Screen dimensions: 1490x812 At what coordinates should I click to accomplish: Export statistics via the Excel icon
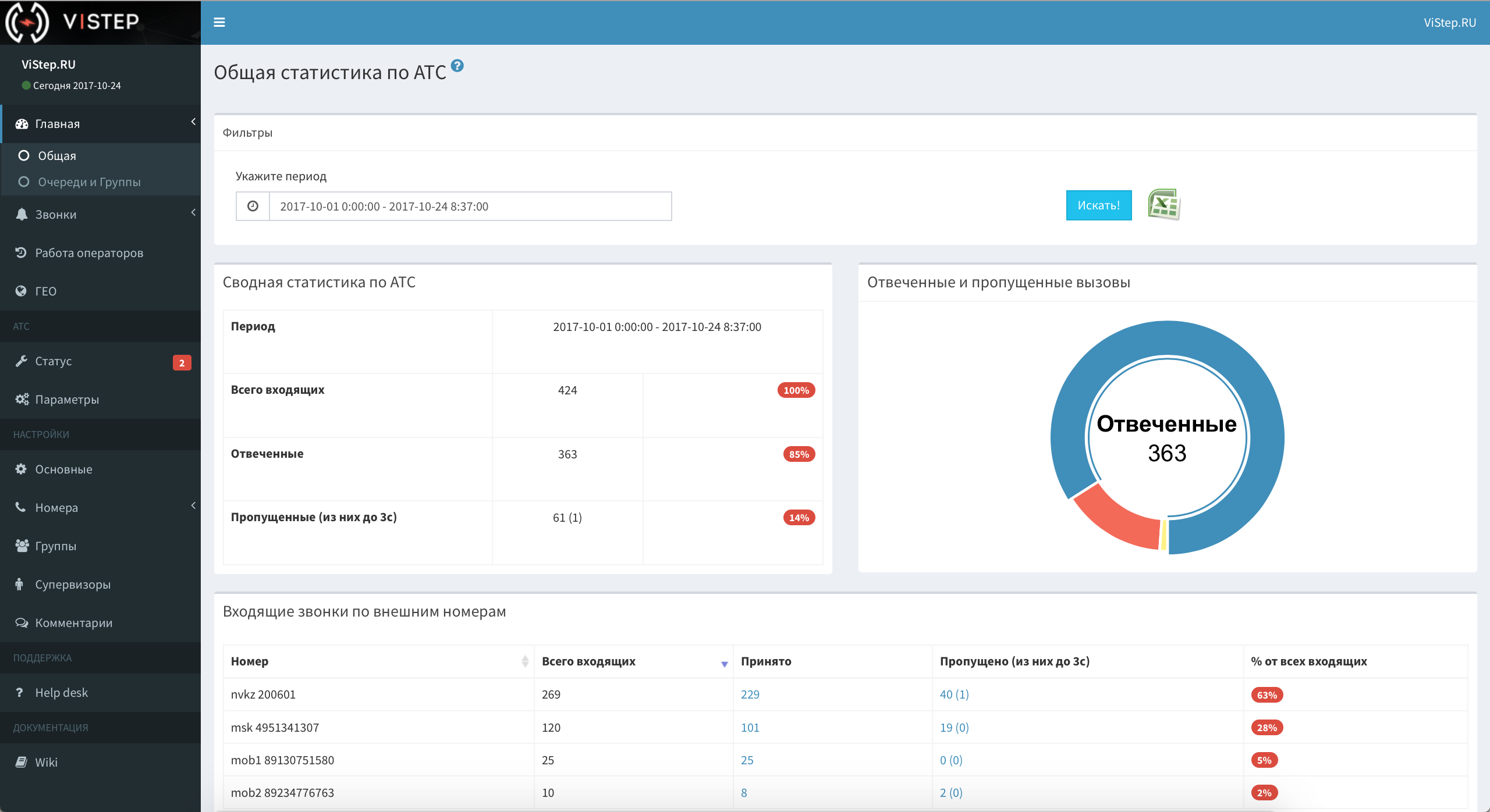click(1163, 205)
